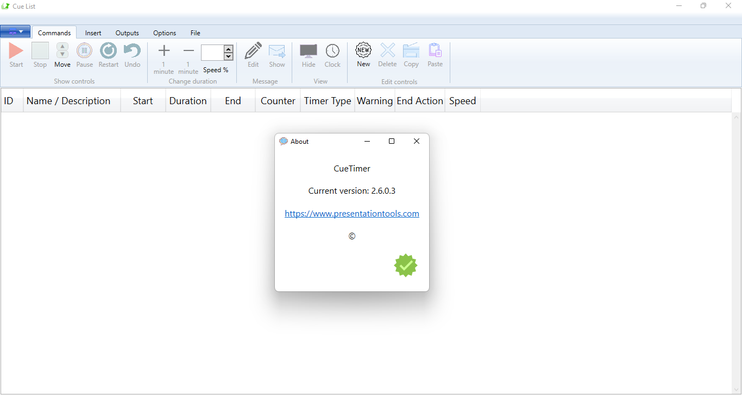Create a new cue with the New icon
Viewport: 742px width, 395px height.
tap(363, 50)
